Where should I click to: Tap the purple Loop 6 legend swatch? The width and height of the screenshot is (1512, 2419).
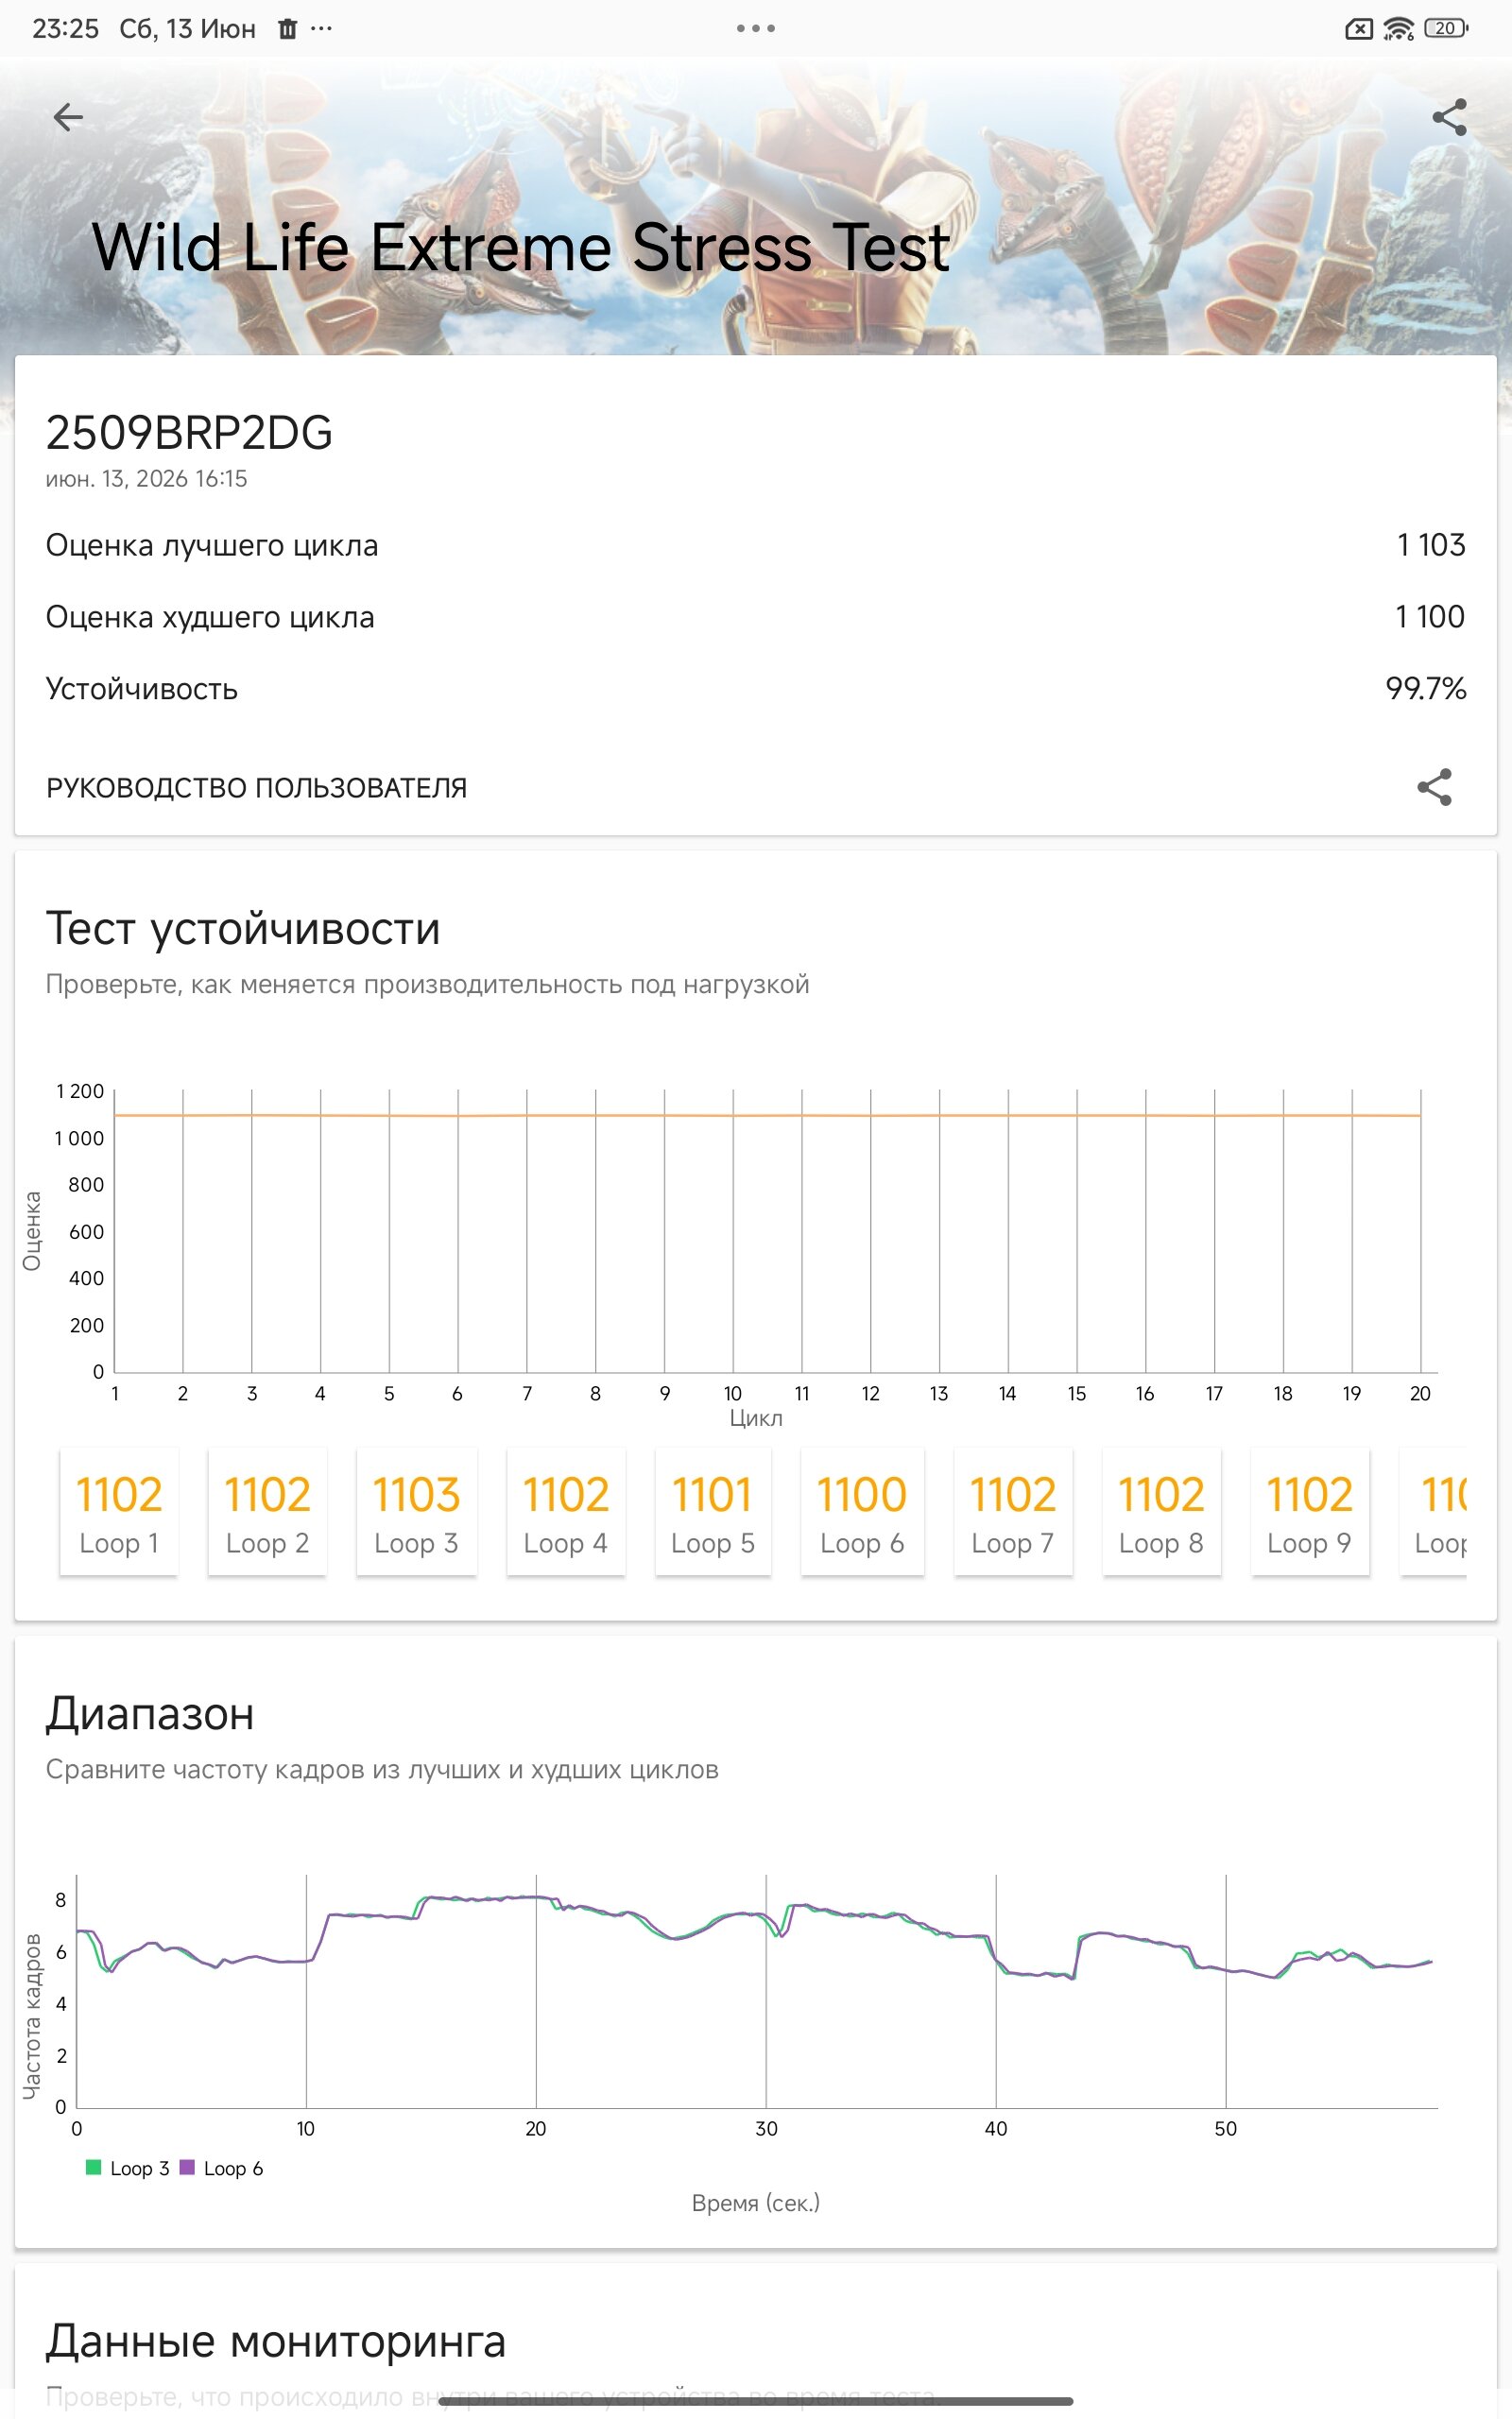[x=187, y=2166]
